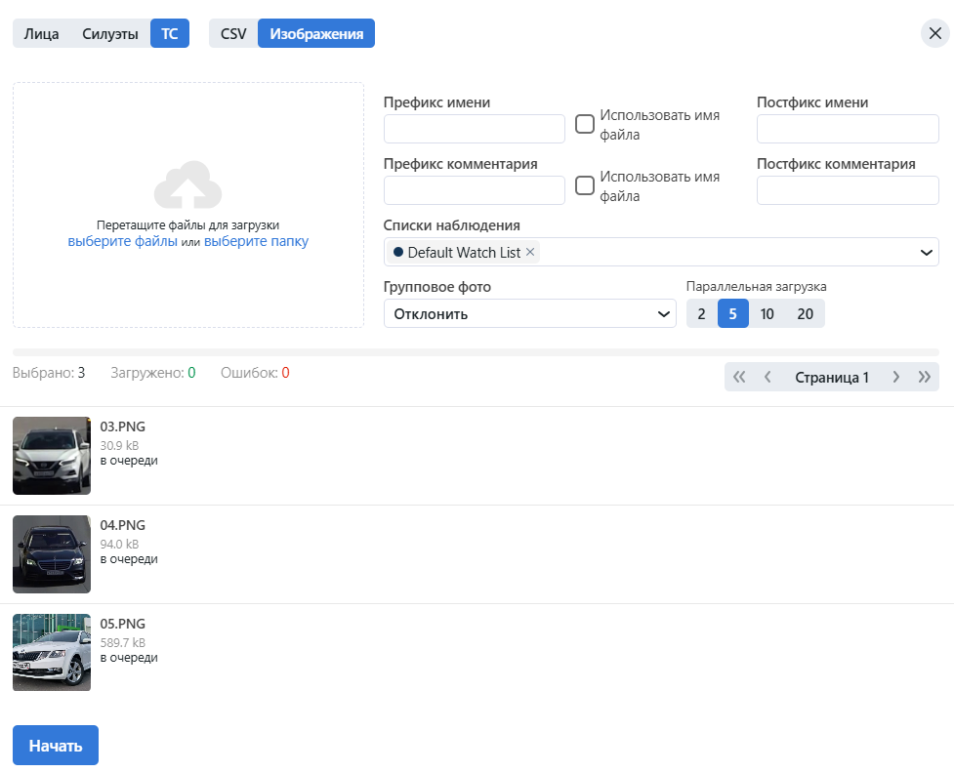Go to next page arrow
The height and width of the screenshot is (772, 954).
click(895, 378)
